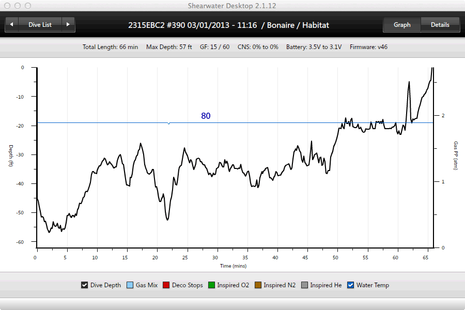465x310 pixels.
Task: Click the dive title Bonaire / Habitat
Action: [x=298, y=25]
